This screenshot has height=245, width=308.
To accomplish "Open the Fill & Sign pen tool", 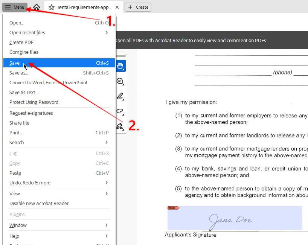I will coord(120,126).
